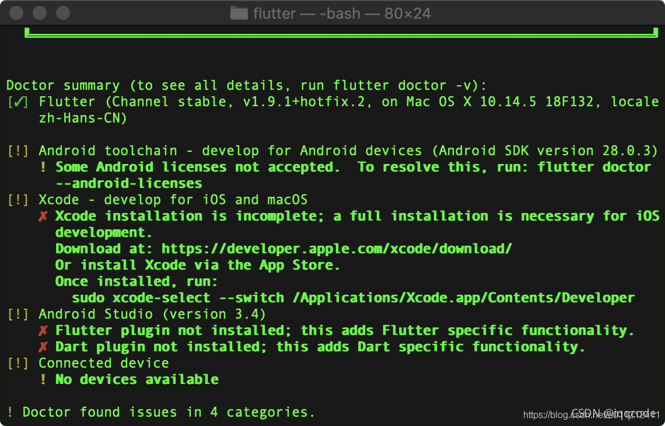The width and height of the screenshot is (665, 426).
Task: Click 'Android Studio (version 3.4)'
Action: (153, 314)
